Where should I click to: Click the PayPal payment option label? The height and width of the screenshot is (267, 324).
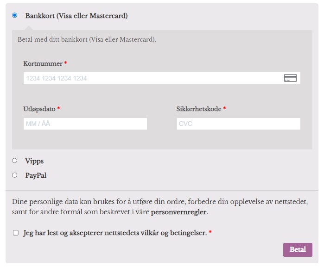(36, 175)
